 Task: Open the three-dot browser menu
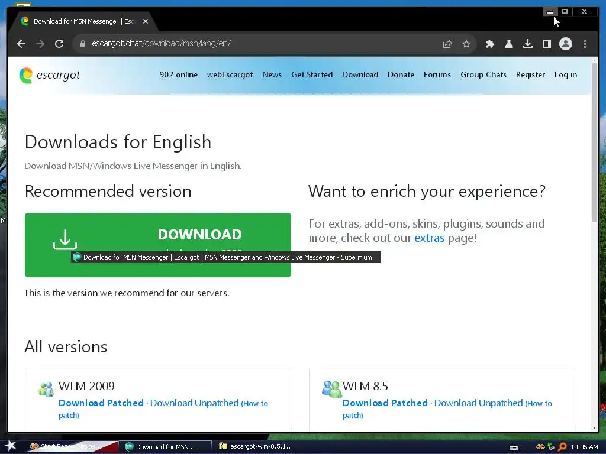point(585,44)
